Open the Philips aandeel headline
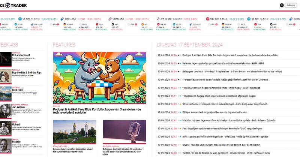300x157 pixels. pos(214,112)
